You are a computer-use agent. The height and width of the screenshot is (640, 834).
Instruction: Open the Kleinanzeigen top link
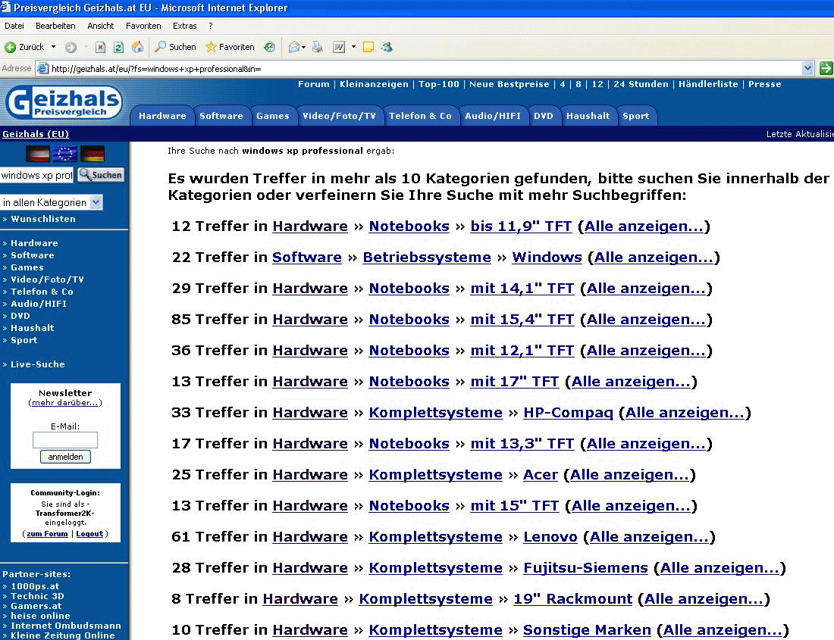[x=374, y=84]
